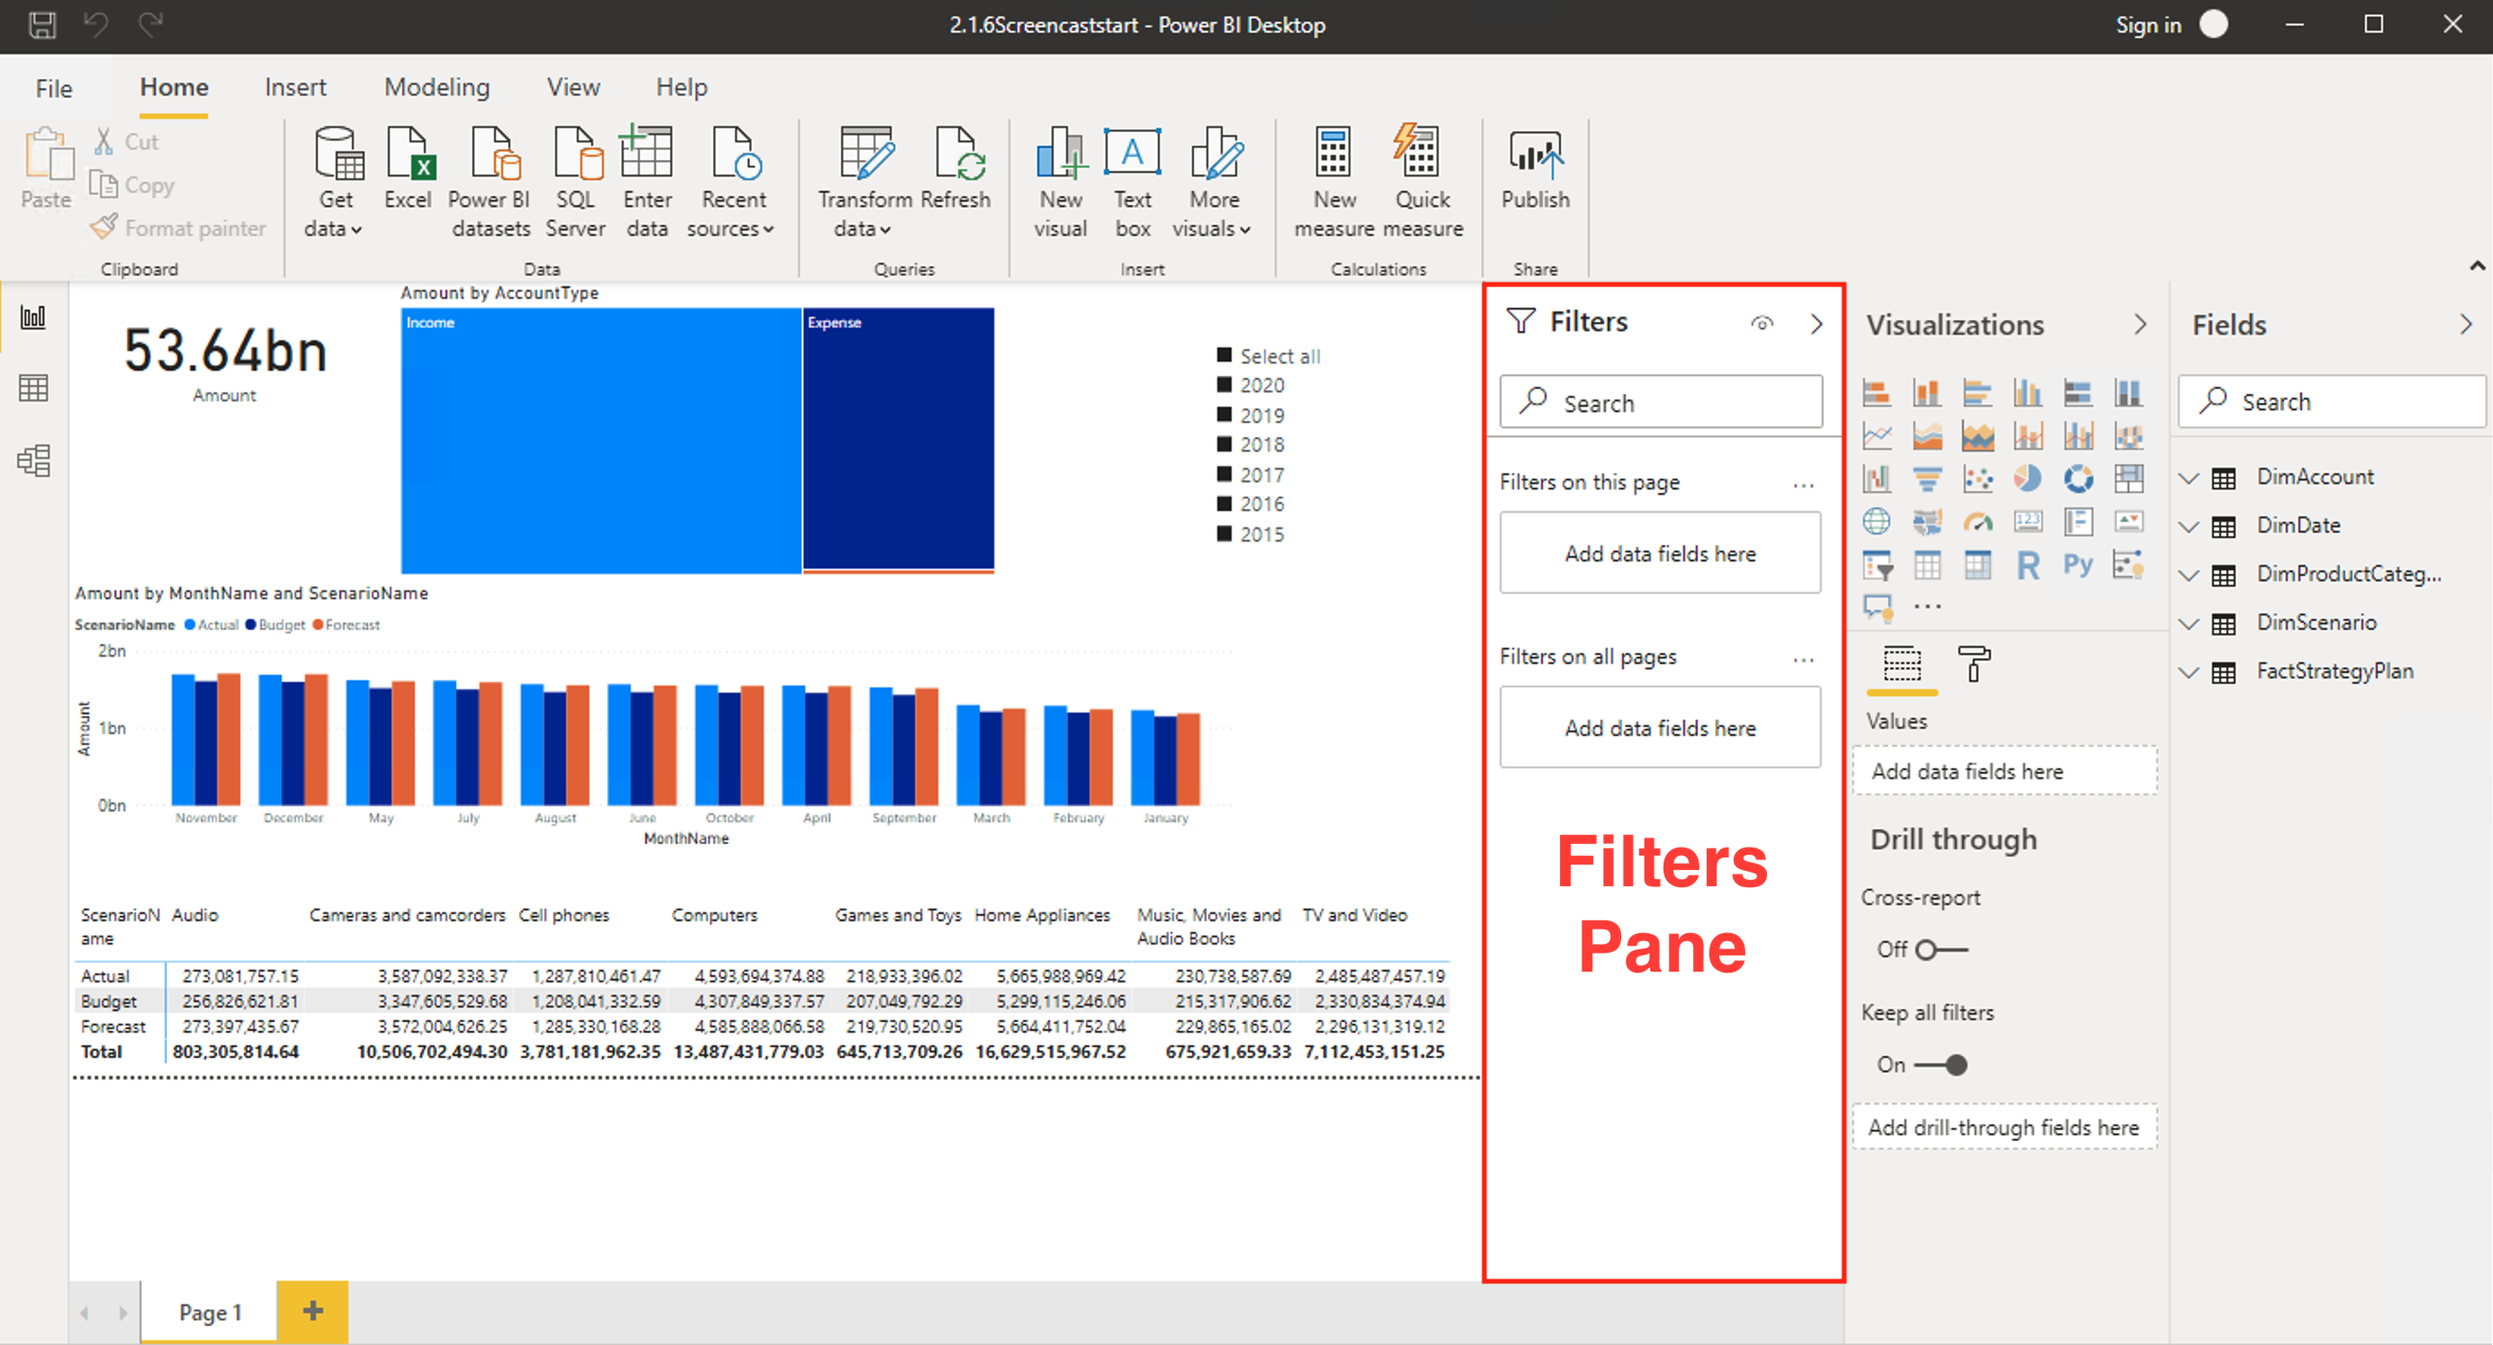Choose the line chart visualization icon
The image size is (2493, 1345).
(1877, 436)
